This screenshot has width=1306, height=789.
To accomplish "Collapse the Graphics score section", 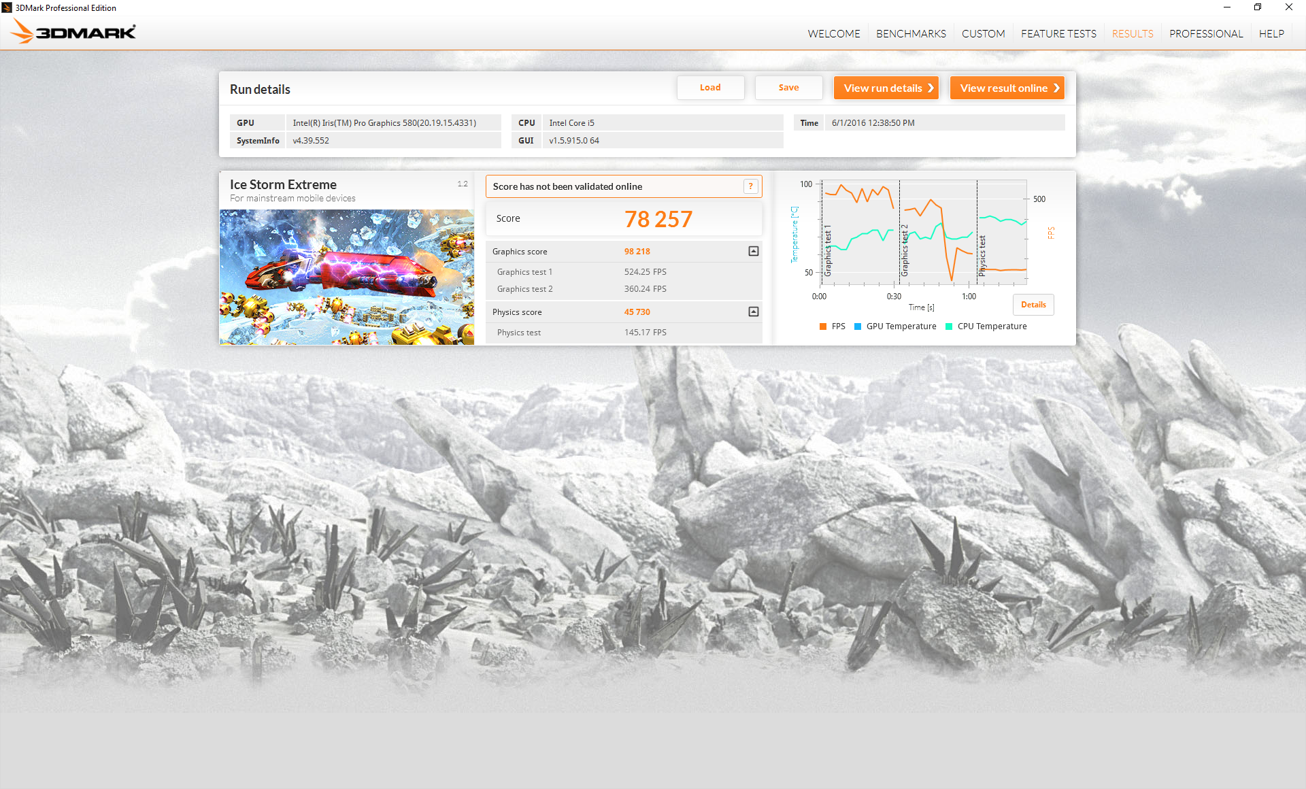I will (753, 251).
